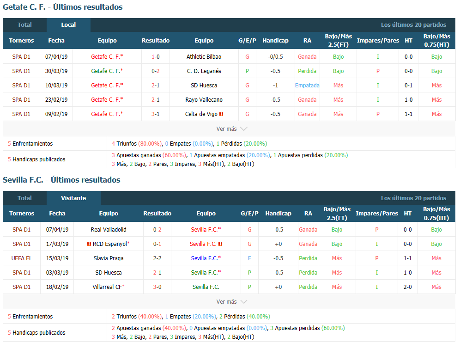Click the red card icon beside Celta de Vigo
This screenshot has width=460, height=343.
click(x=221, y=114)
